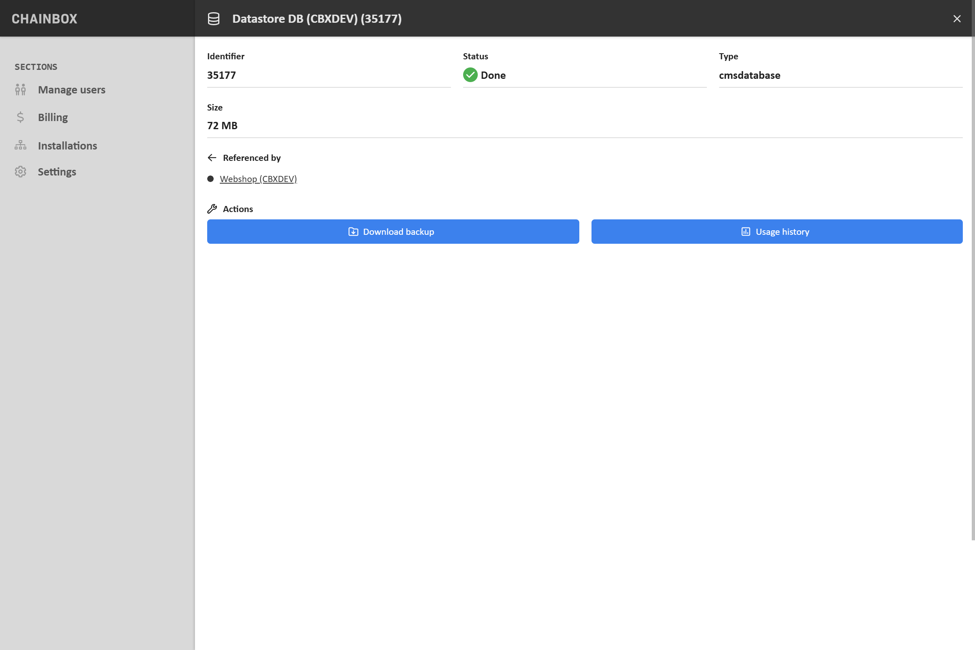This screenshot has height=650, width=975.
Task: Click the Referenced by left arrow icon
Action: pos(212,158)
